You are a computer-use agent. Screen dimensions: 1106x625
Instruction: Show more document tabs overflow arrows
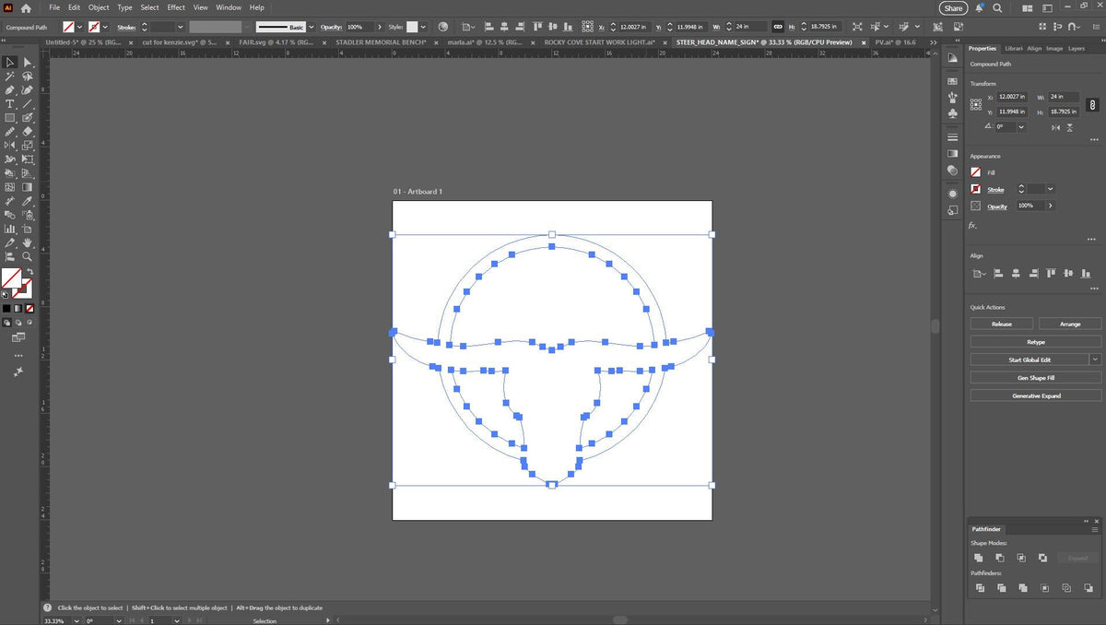[933, 42]
